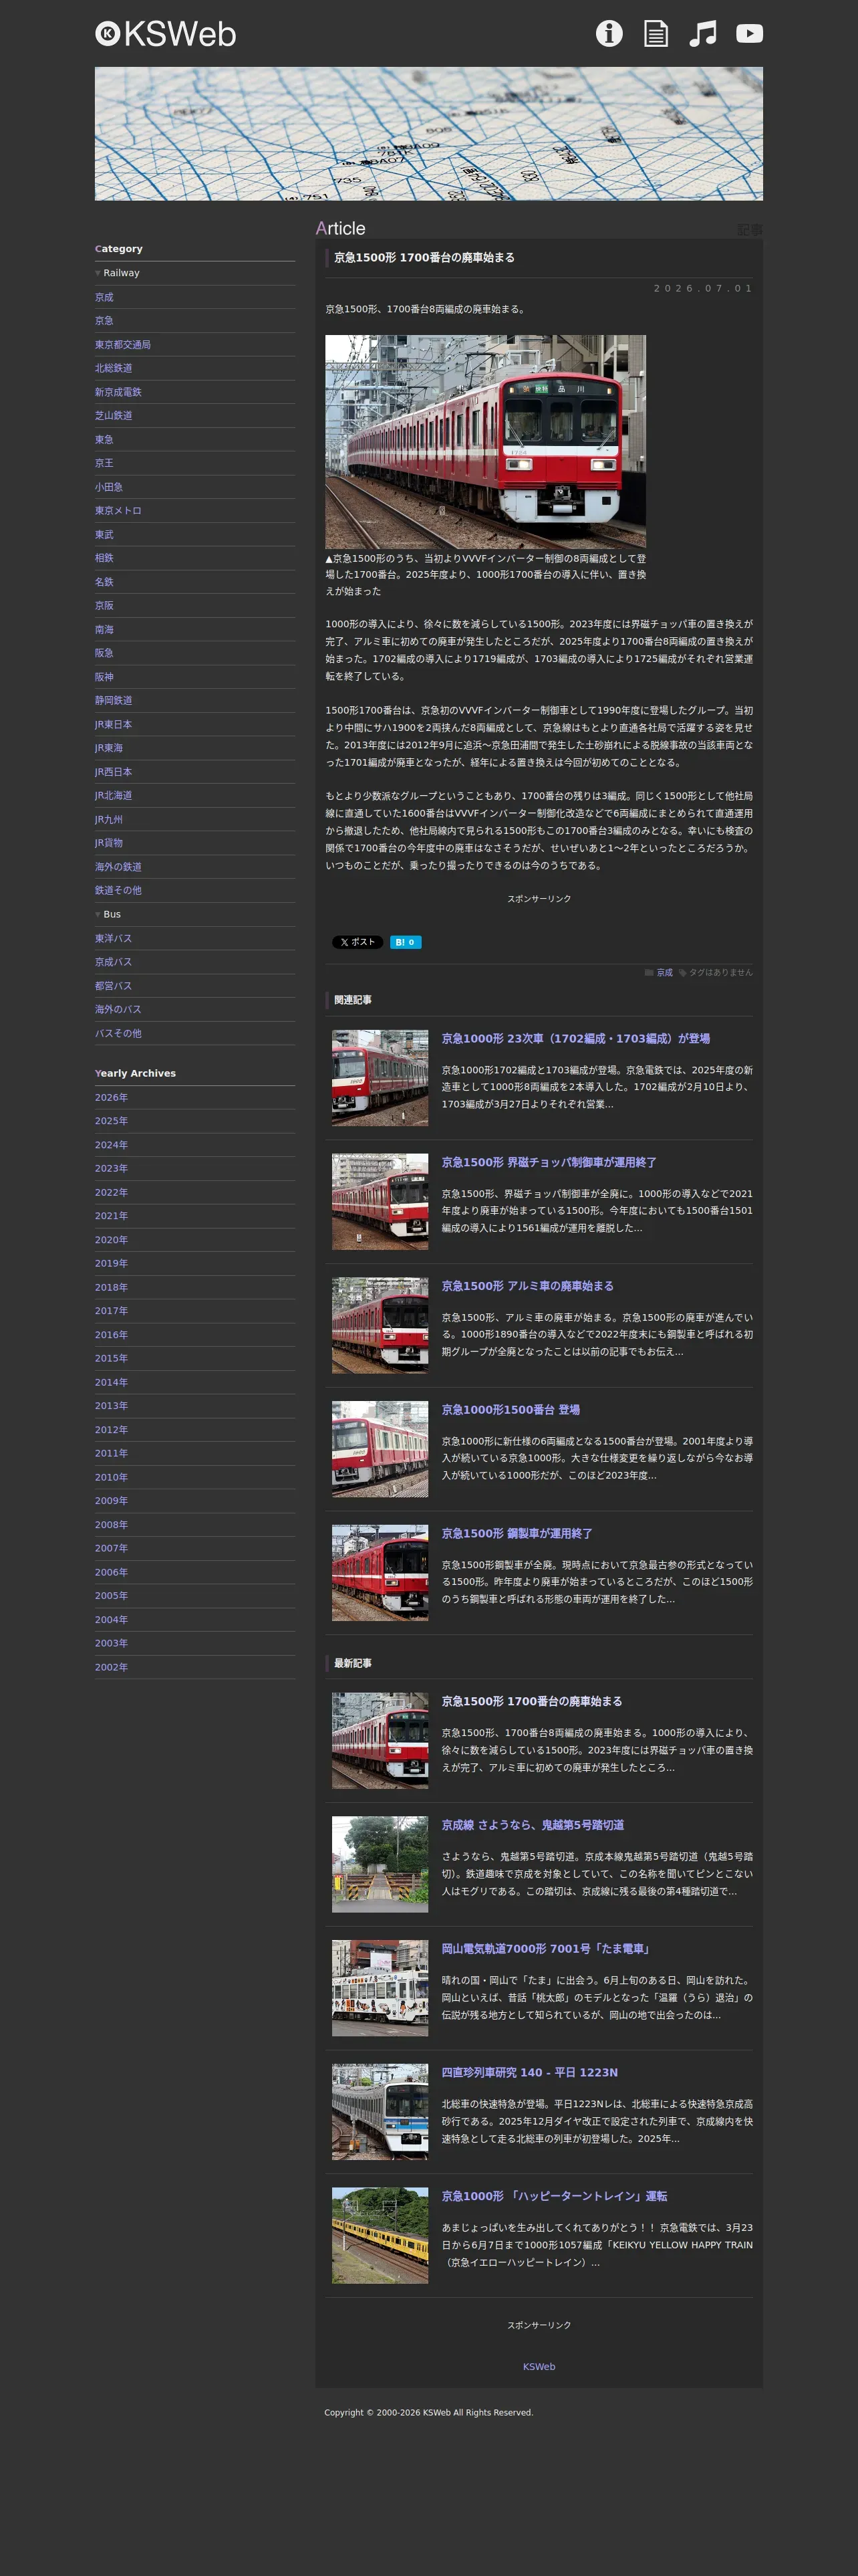Screen dimensions: 858x2576
Task: Open the music note icon in the header
Action: [x=703, y=34]
